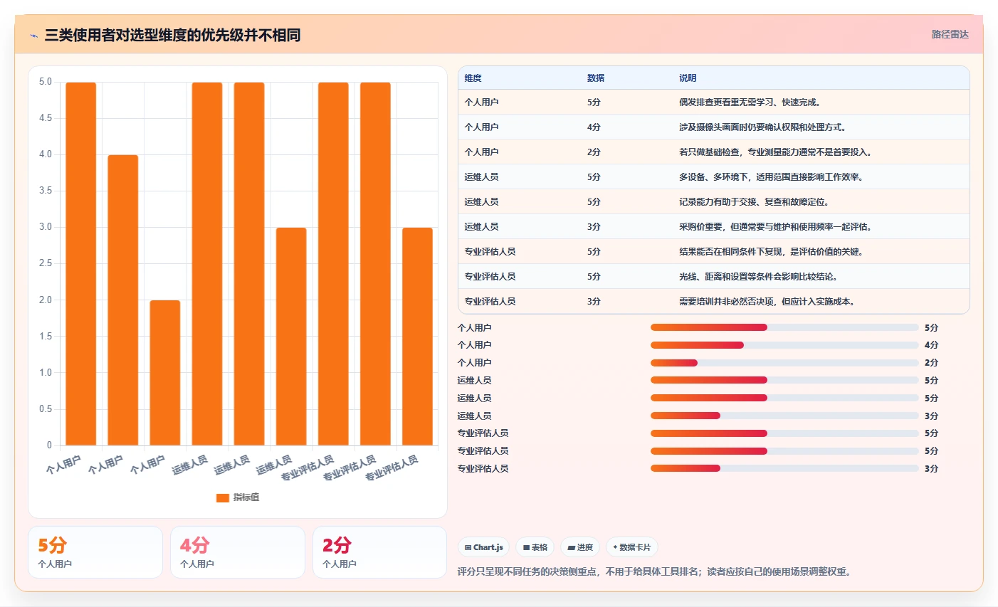
Task: Click the Chart.js chip icon
Action: point(468,548)
